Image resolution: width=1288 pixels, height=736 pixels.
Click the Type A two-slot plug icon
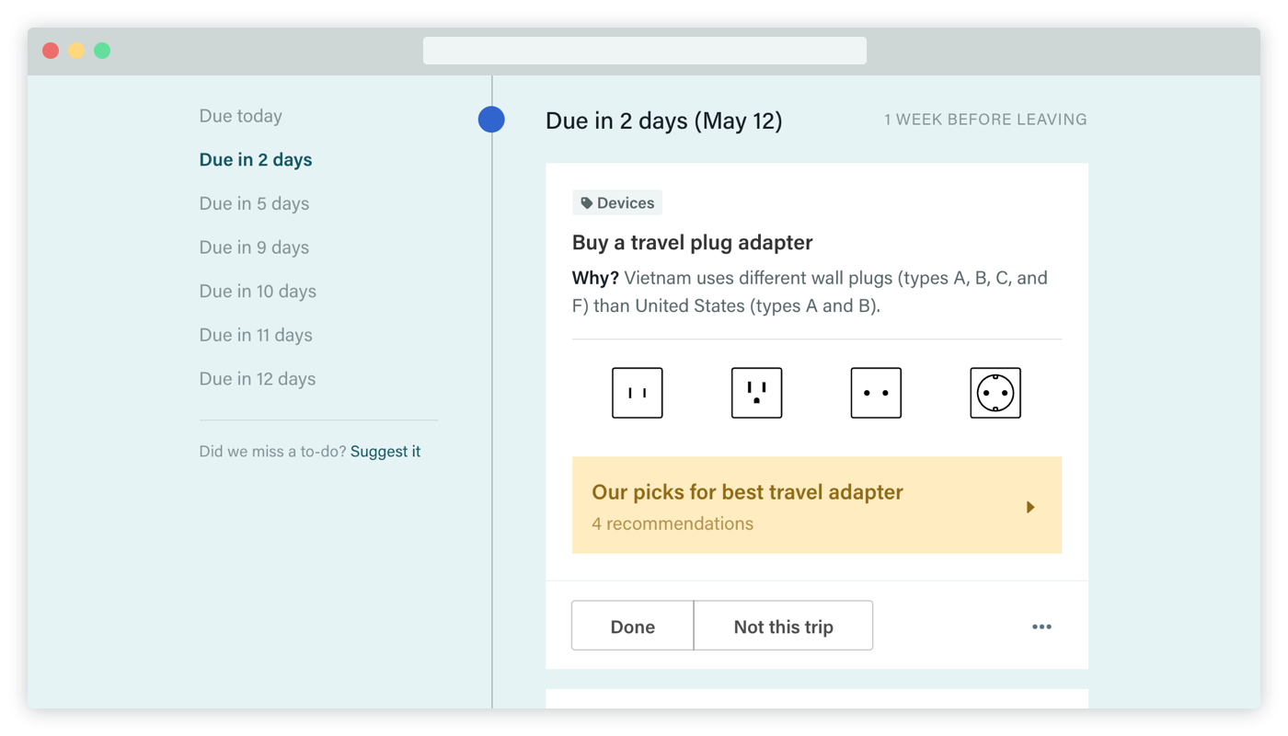(x=637, y=393)
